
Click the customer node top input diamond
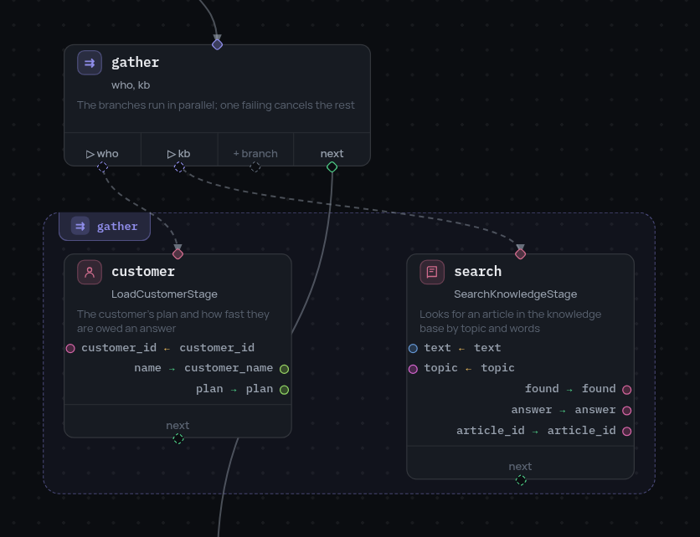point(178,253)
